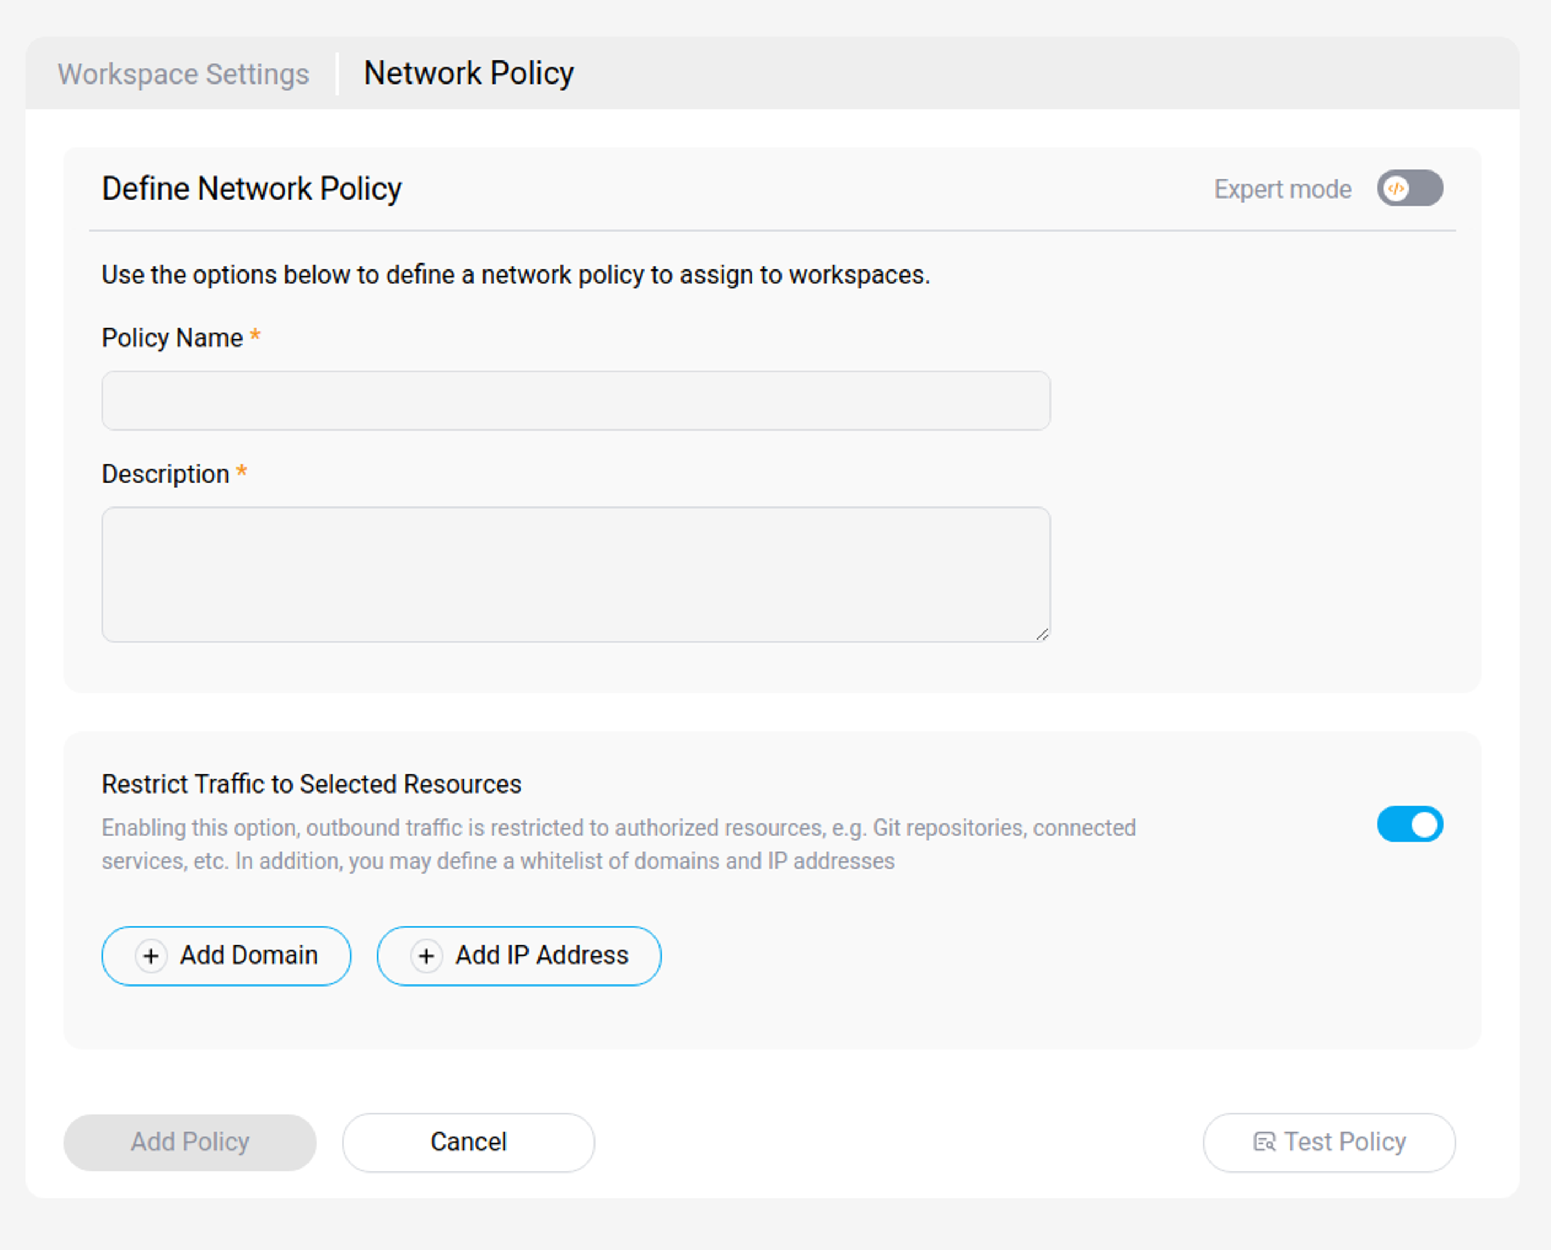Switch to the Workspace Settings tab
This screenshot has height=1250, width=1551.
pyautogui.click(x=184, y=73)
